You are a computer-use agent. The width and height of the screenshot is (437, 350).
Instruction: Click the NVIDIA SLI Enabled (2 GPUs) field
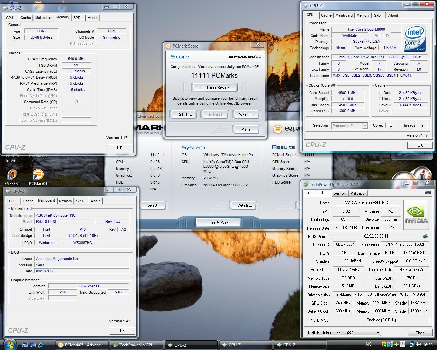pos(381,320)
